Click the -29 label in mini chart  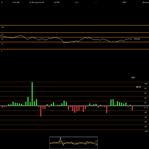96,145
